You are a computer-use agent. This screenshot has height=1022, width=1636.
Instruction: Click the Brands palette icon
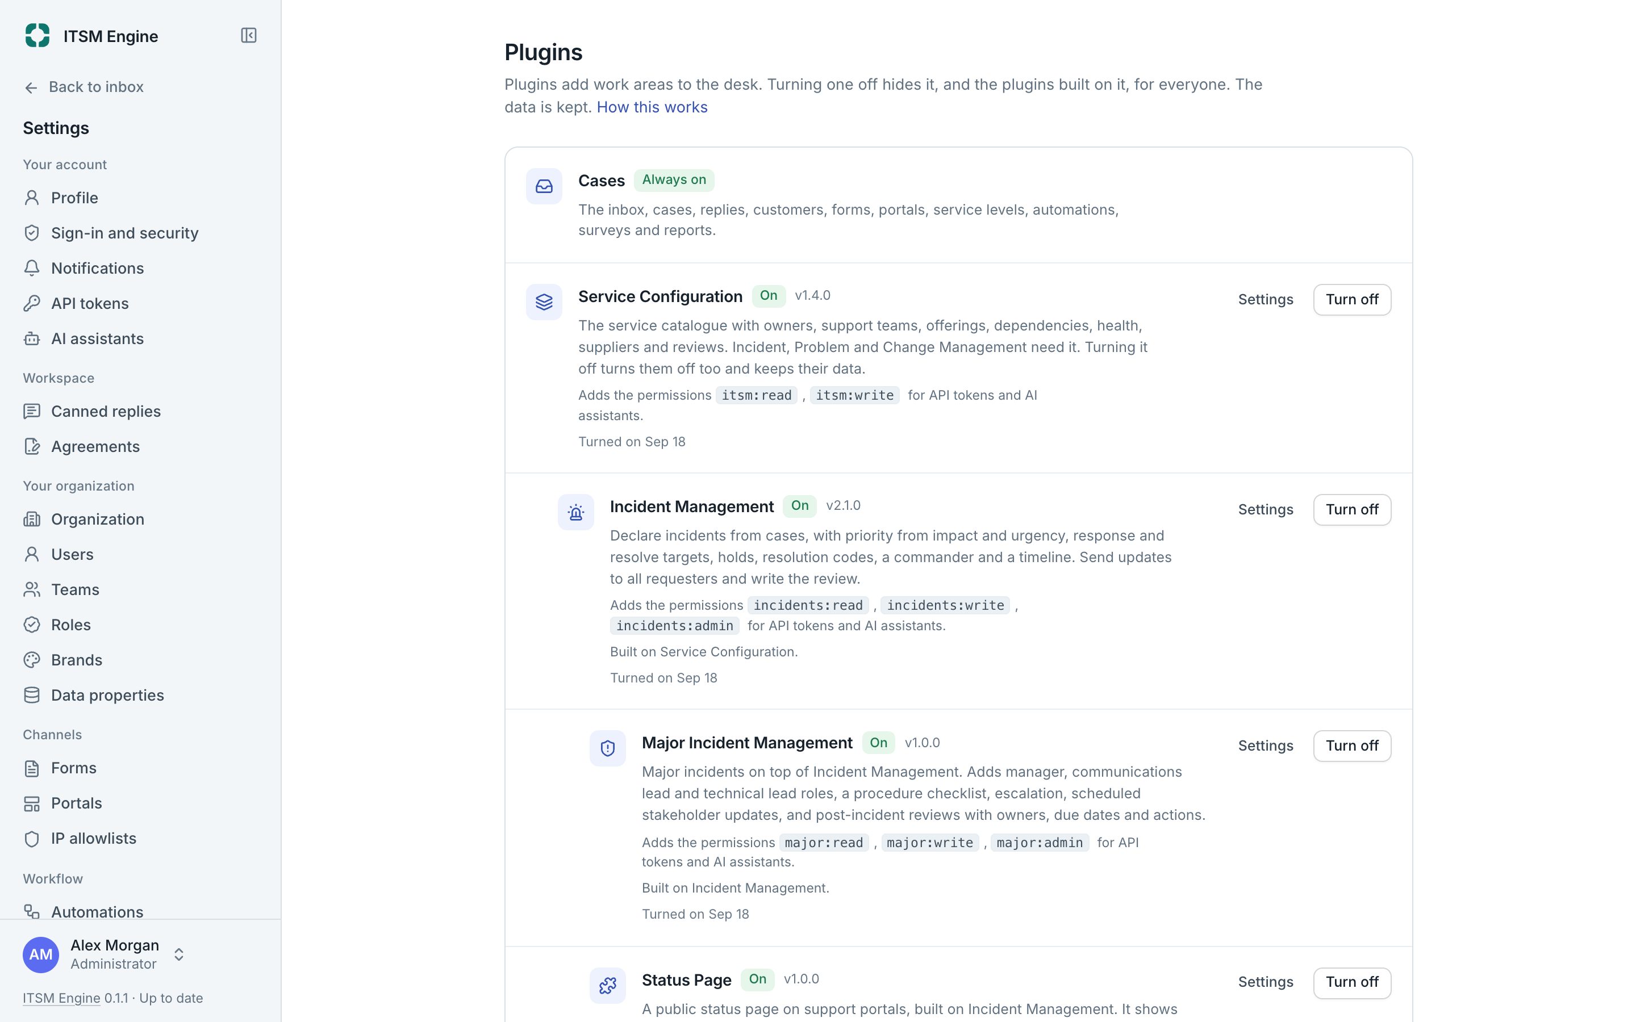point(32,659)
